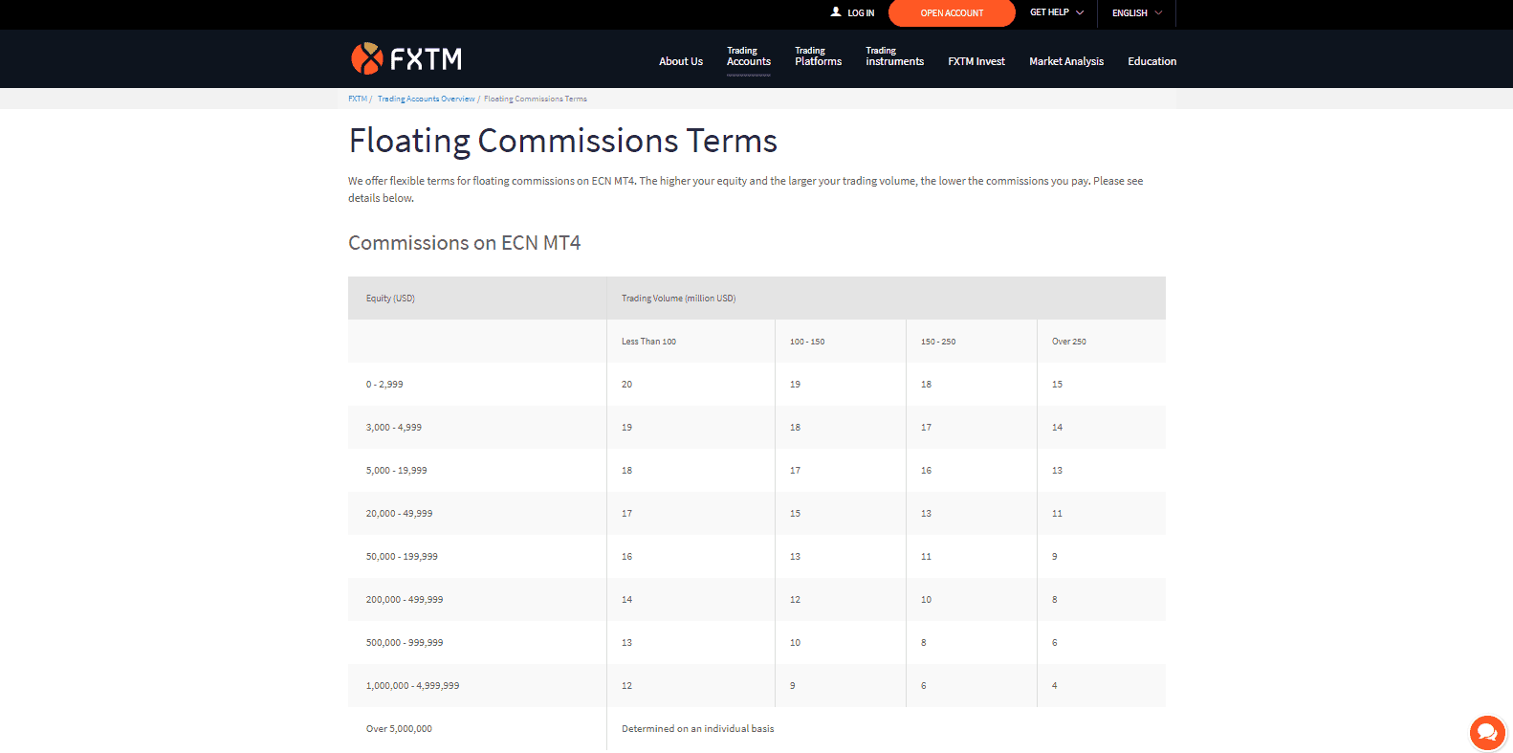Click Floating Commissions Terms breadcrumb text
This screenshot has height=753, width=1513.
tap(536, 99)
